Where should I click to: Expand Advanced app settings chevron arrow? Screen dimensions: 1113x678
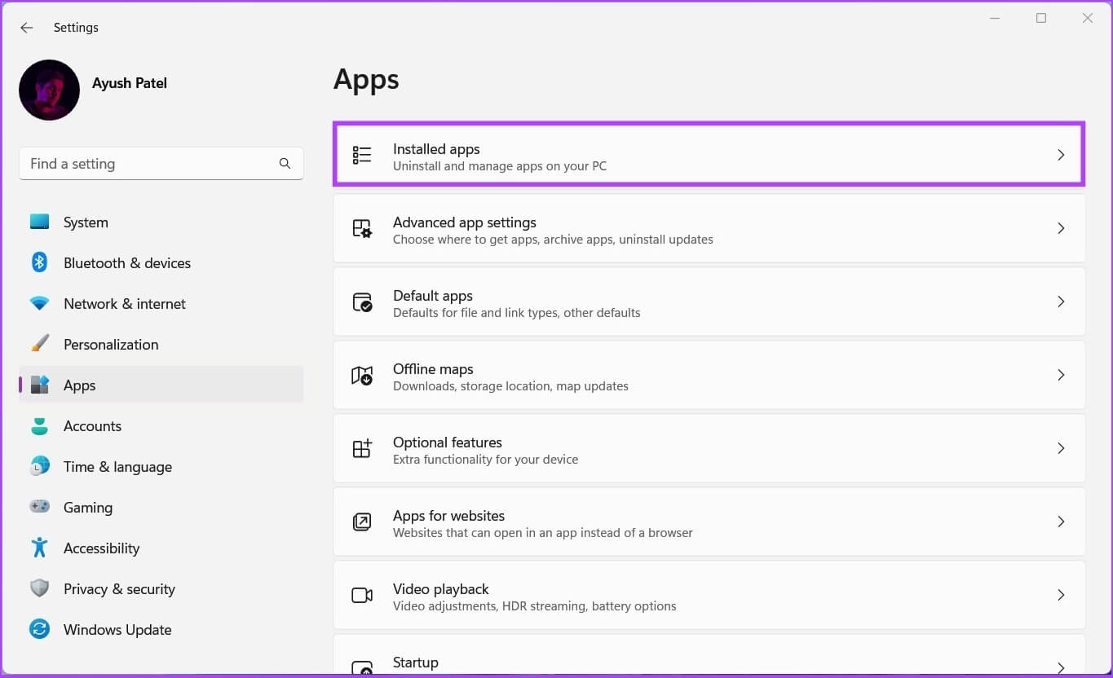click(1061, 228)
